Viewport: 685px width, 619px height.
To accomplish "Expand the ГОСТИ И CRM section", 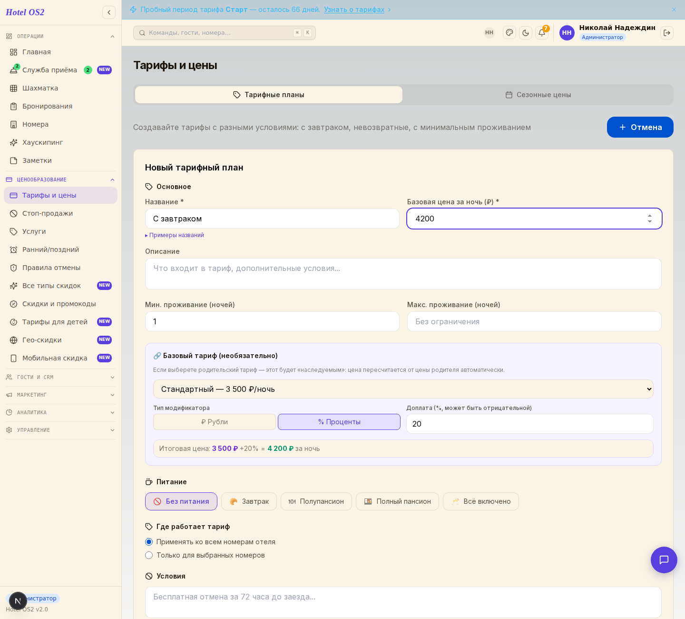I will coord(60,377).
